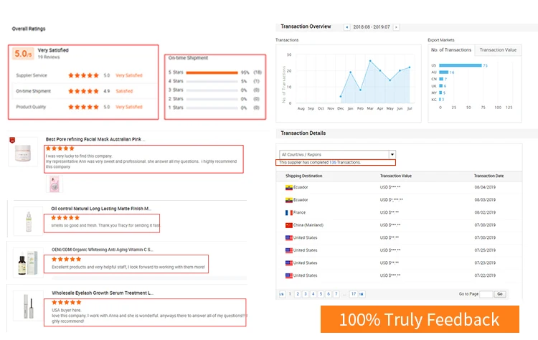Jump to first page of transactions
This screenshot has width=538, height=340.
point(282,294)
